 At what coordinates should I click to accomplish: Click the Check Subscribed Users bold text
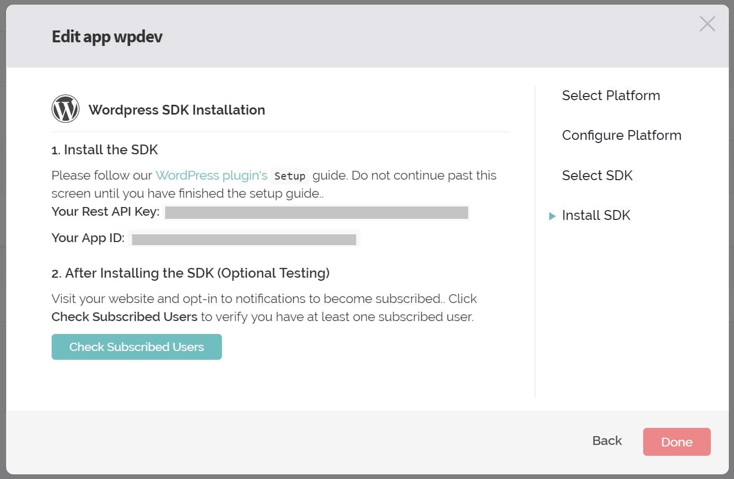[x=124, y=316]
